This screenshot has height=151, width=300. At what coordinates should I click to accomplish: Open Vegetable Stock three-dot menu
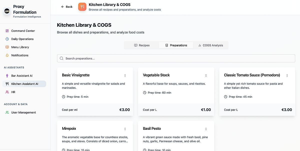tap(206, 75)
